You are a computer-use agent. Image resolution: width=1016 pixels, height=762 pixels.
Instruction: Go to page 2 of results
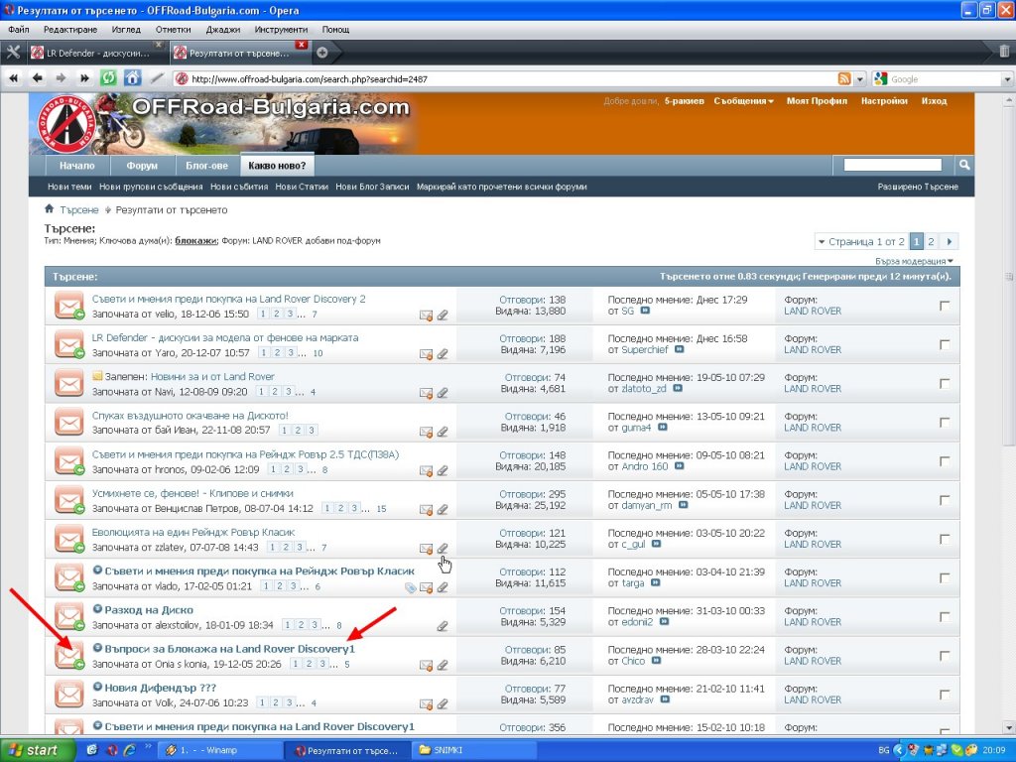point(931,242)
